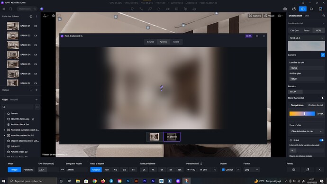This screenshot has width=327, height=184.
Task: Update SALON 03 scene camera icon
Action: point(36,45)
